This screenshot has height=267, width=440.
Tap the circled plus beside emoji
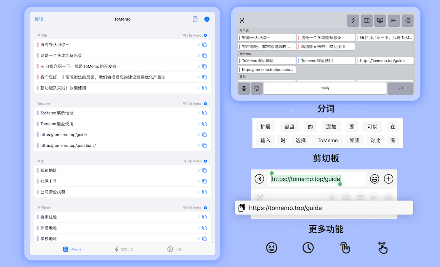point(389,179)
